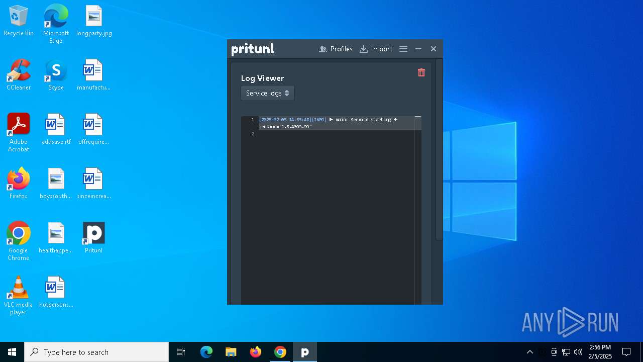Click the taskbar search box
This screenshot has height=362, width=643.
(x=96, y=352)
